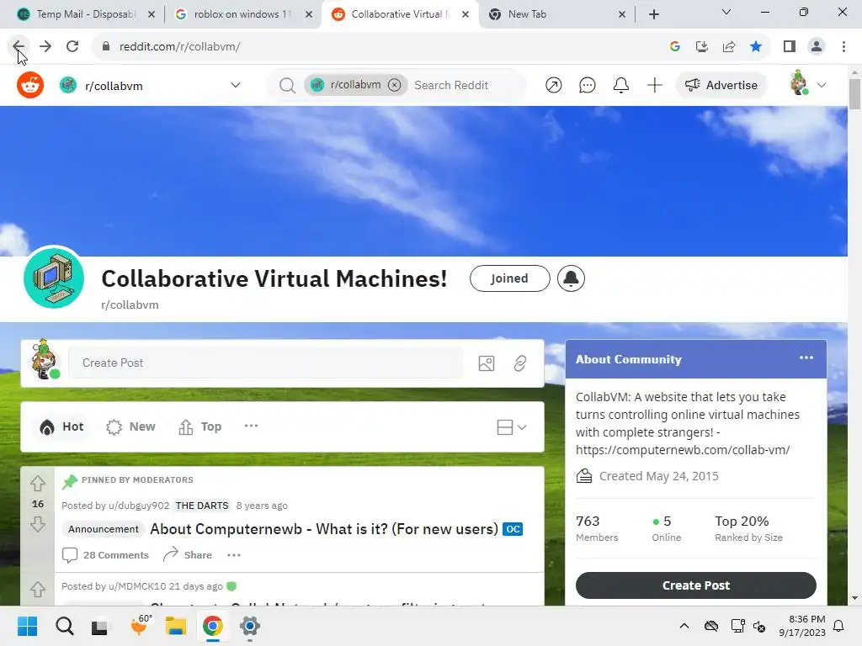This screenshot has width=862, height=646.
Task: Open the notifications bell in Reddit header
Action: (x=621, y=85)
